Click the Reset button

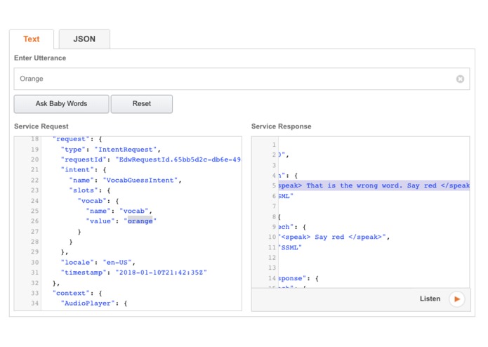[x=141, y=104]
